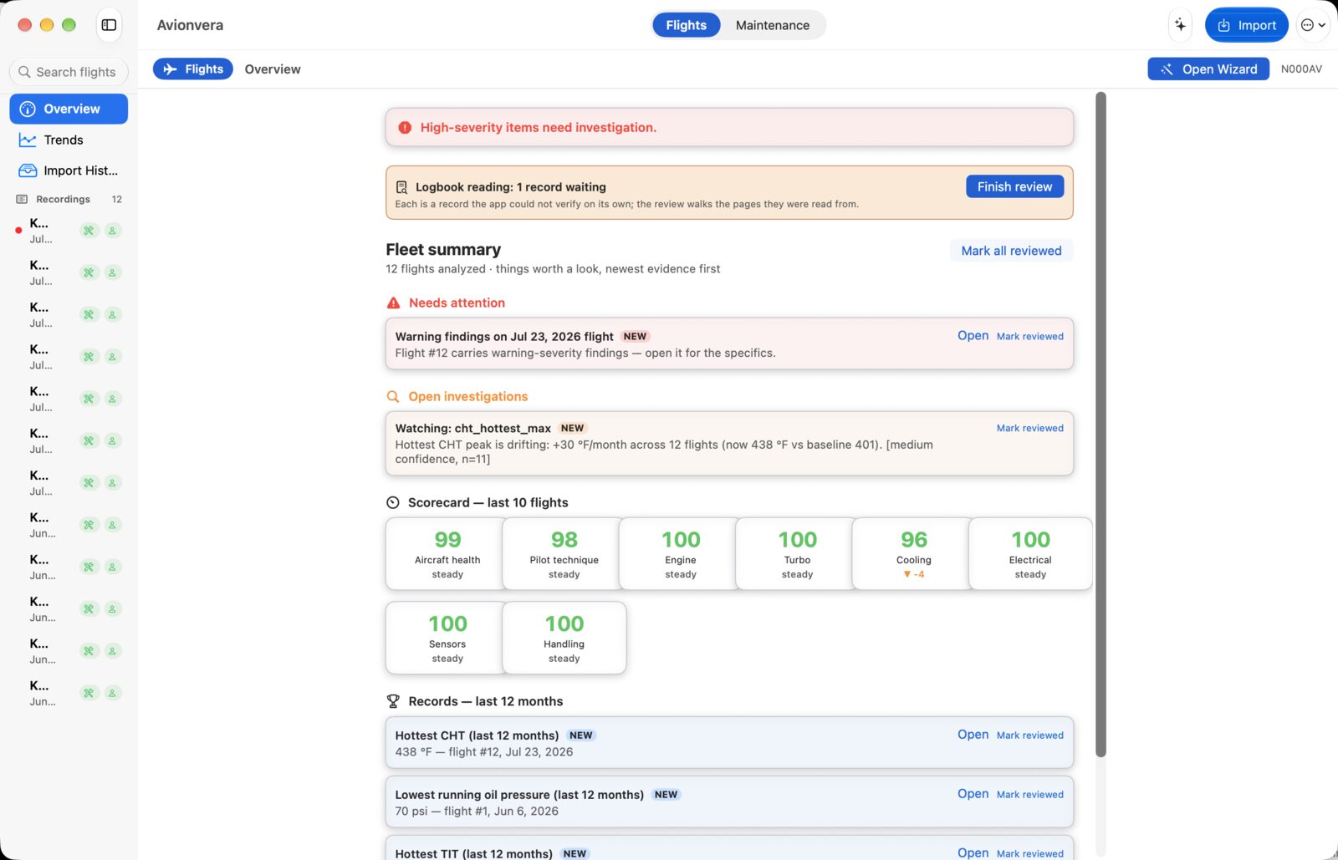Open Trends in the sidebar
Viewport: 1338px width, 860px height.
pos(69,140)
